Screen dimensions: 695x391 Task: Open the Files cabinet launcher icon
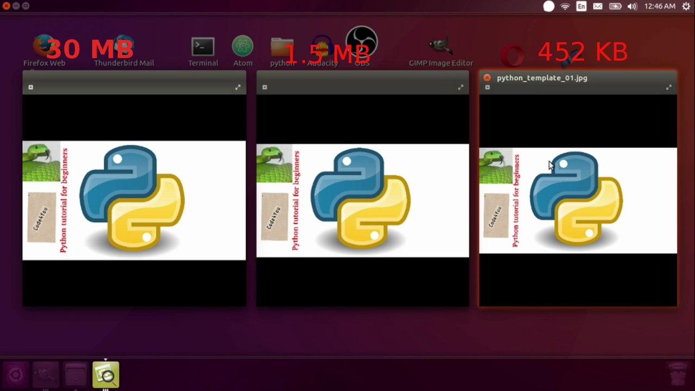[75, 374]
